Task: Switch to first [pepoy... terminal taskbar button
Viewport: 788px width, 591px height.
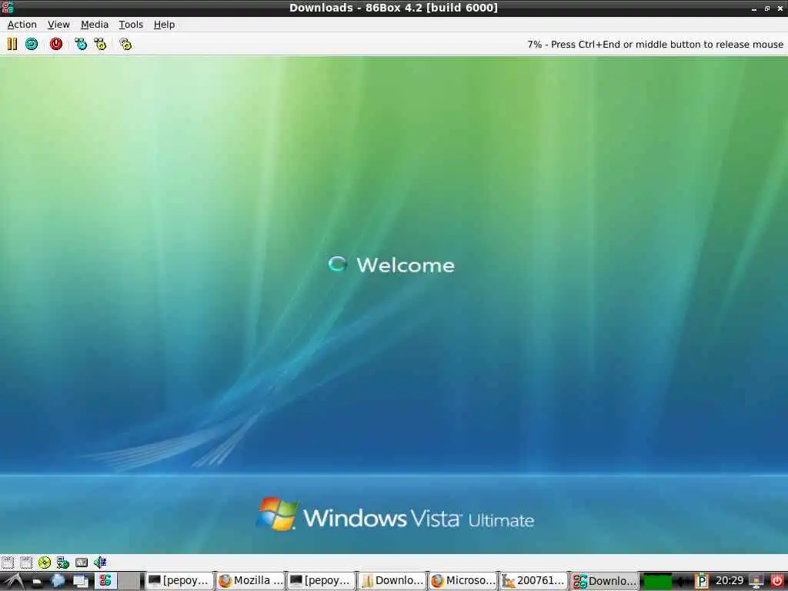Action: (x=179, y=581)
